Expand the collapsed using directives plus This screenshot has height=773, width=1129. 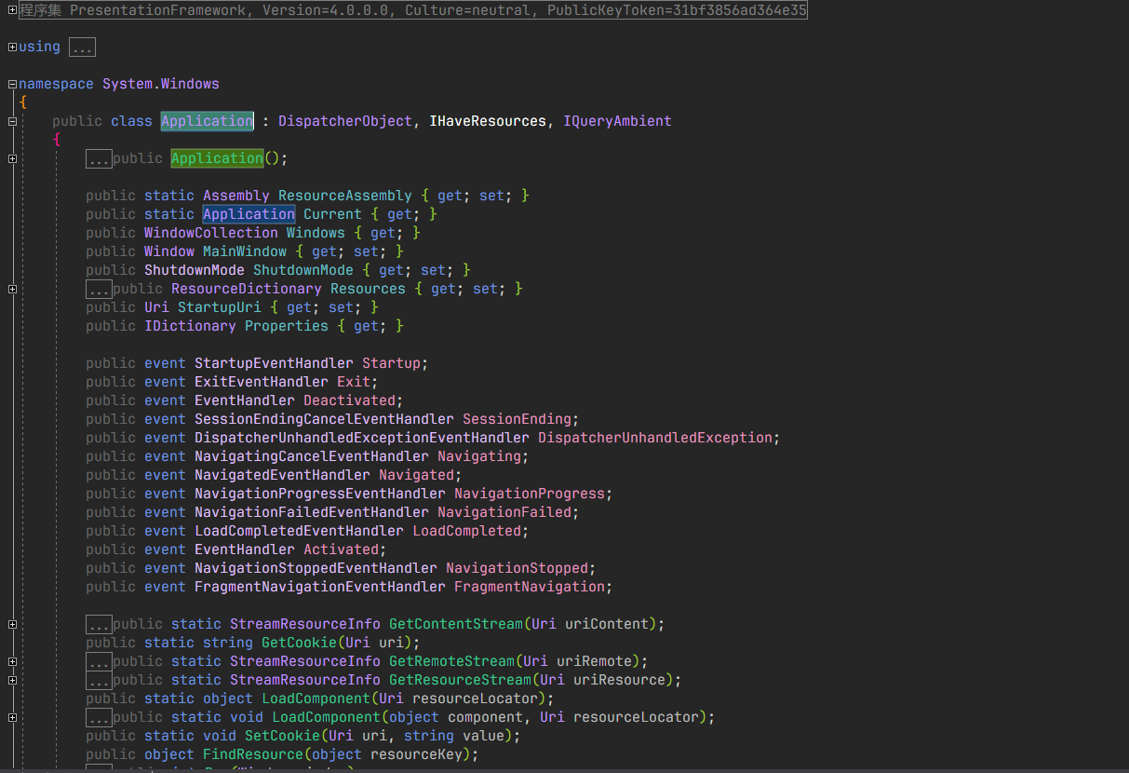tap(12, 47)
